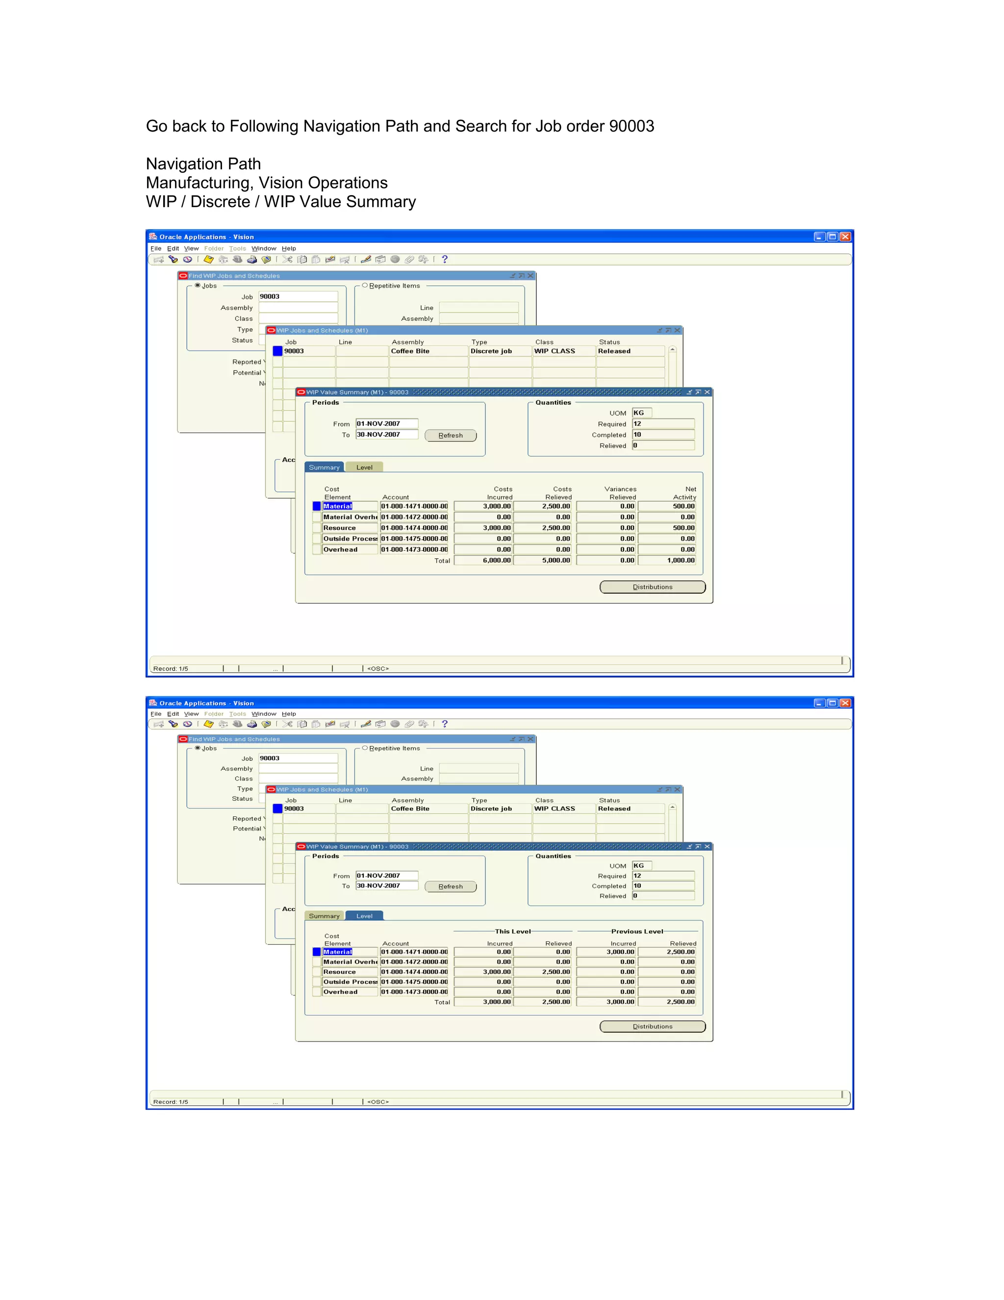Image resolution: width=1004 pixels, height=1300 pixels.
Task: Click Distributions button in first screenshot
Action: click(653, 587)
